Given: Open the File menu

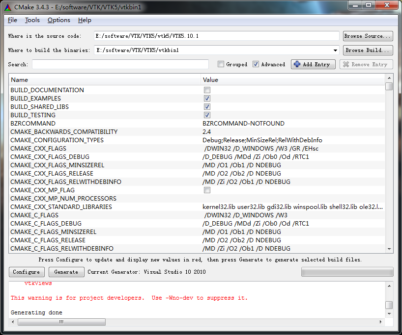Looking at the screenshot, I should pyautogui.click(x=13, y=20).
